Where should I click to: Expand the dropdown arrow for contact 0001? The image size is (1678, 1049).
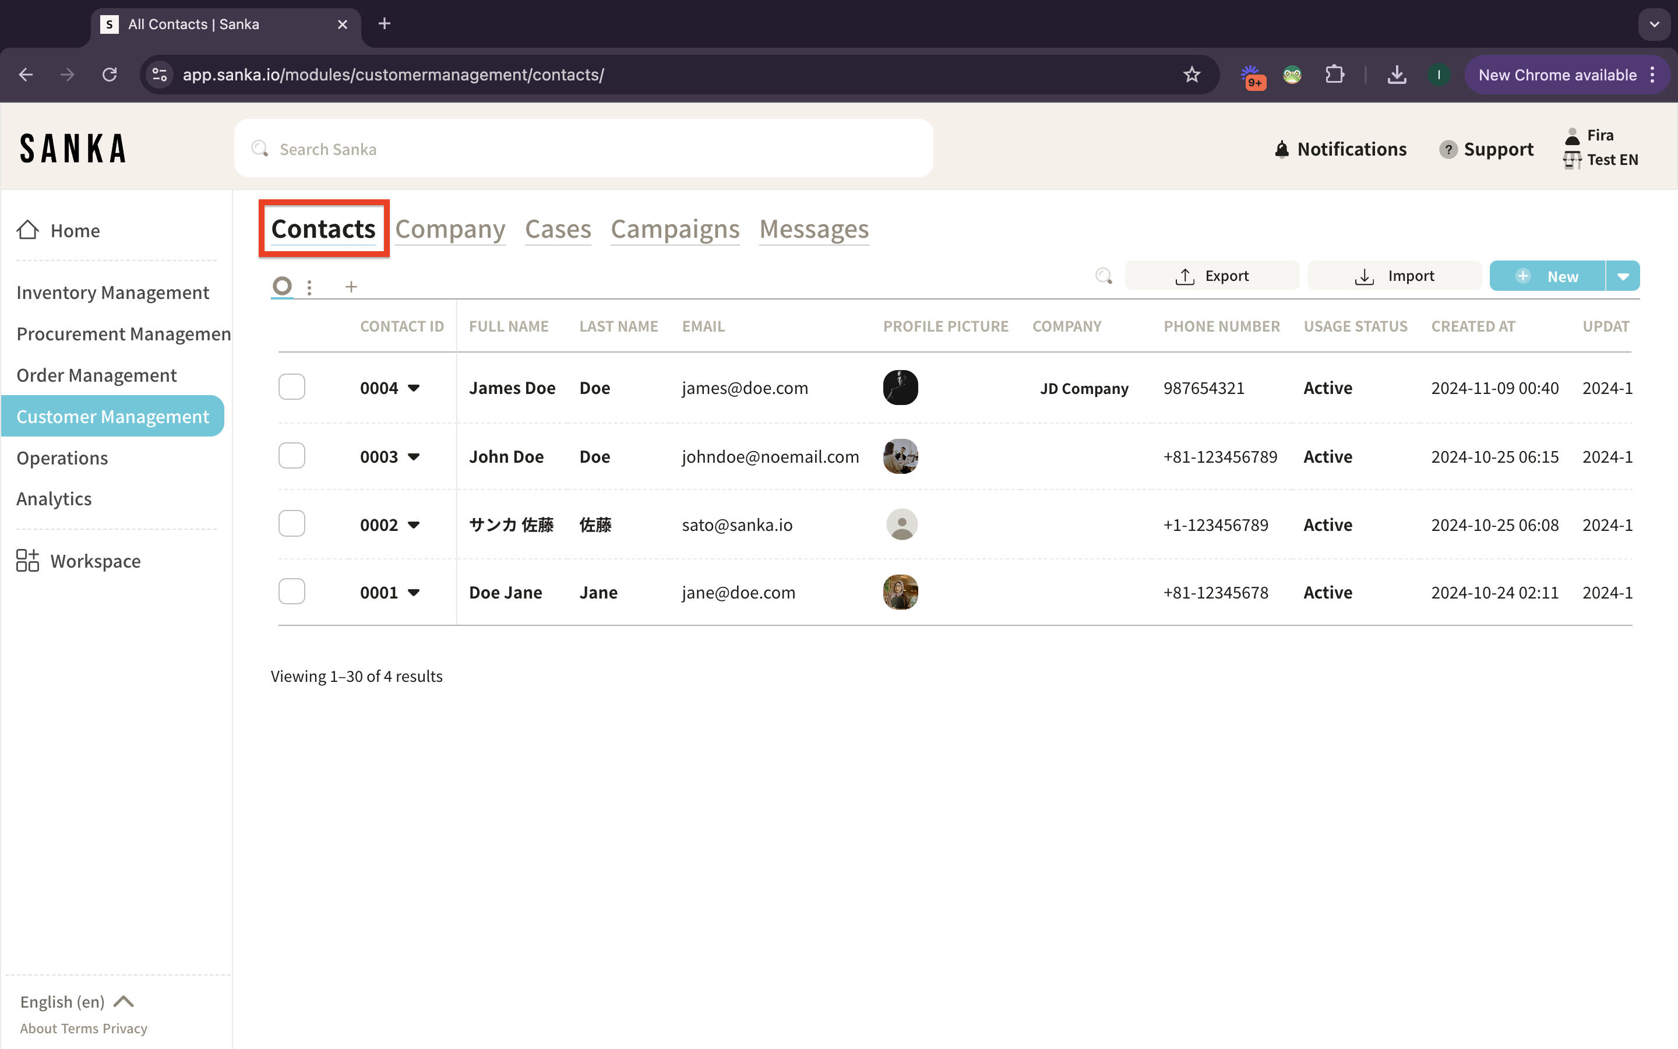(414, 593)
